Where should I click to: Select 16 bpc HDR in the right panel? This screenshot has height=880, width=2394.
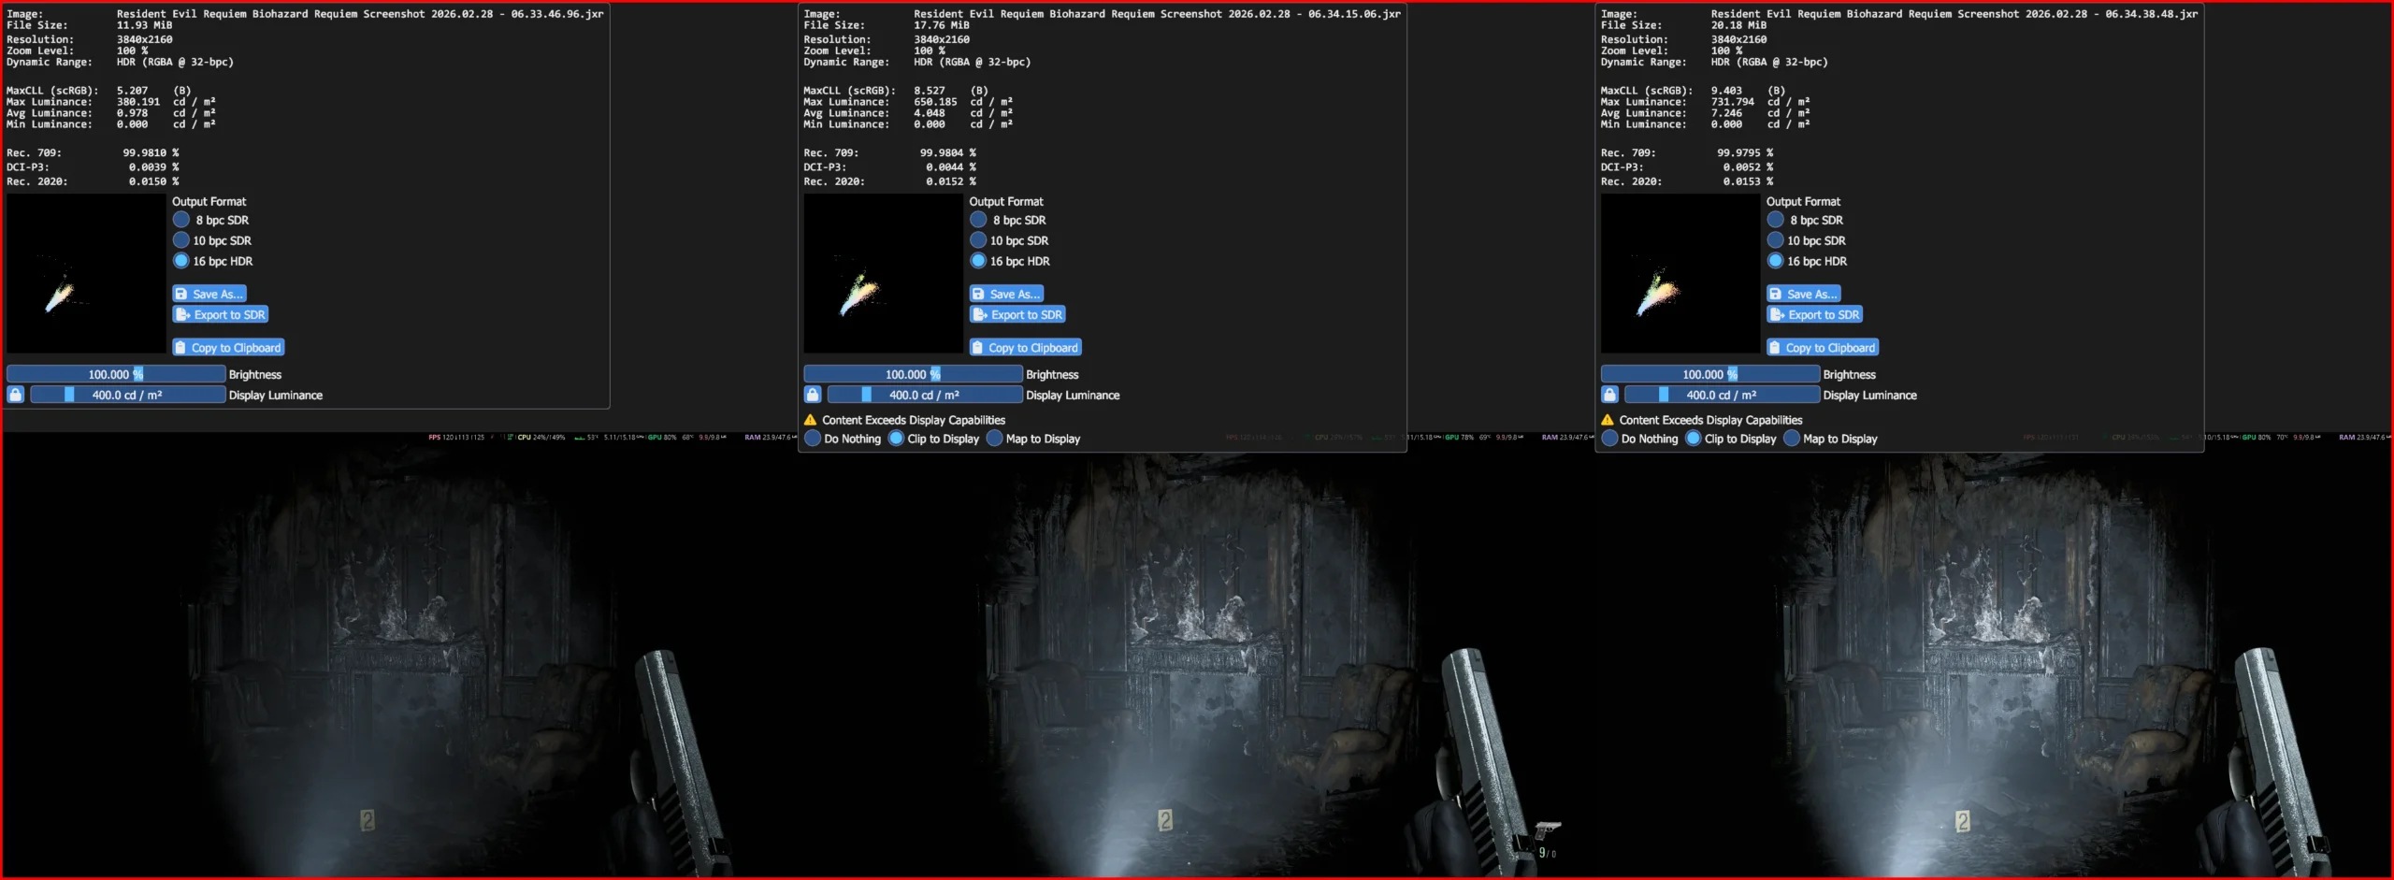[1775, 261]
